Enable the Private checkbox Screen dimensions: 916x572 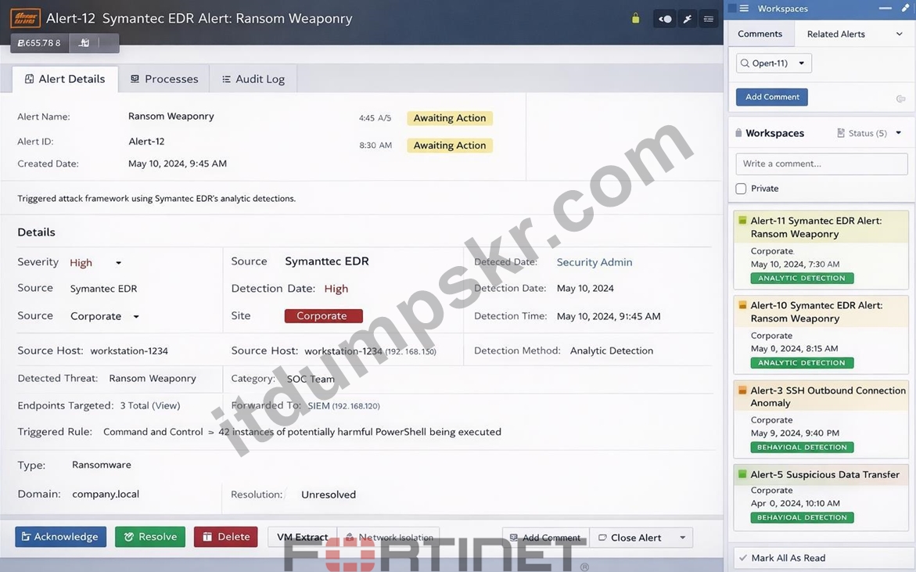point(741,189)
